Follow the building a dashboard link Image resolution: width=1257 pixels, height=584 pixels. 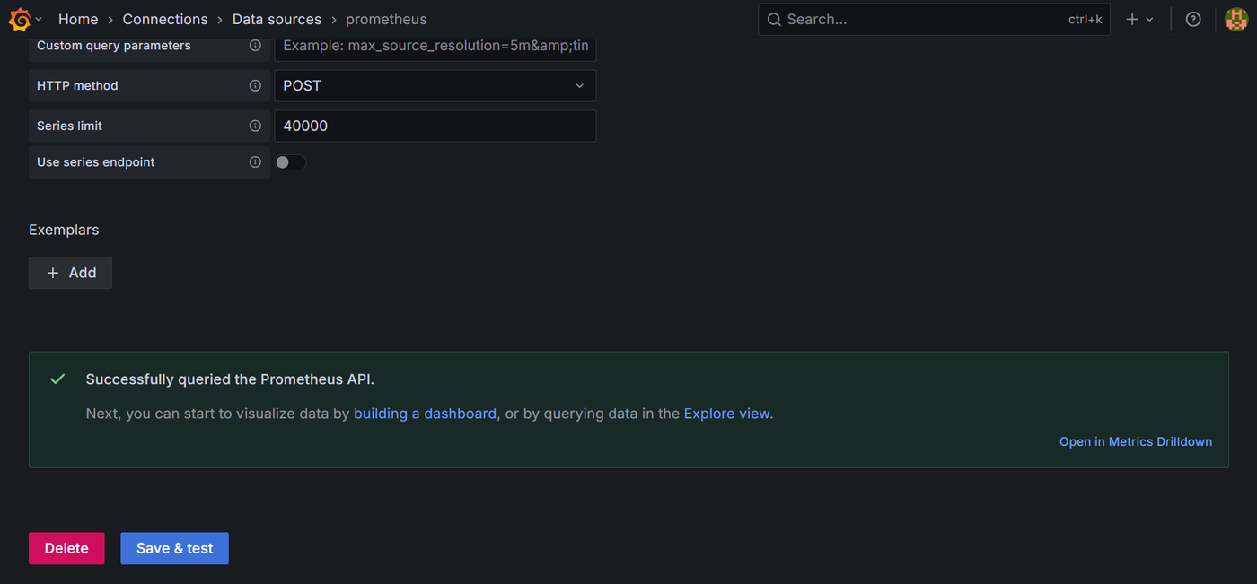click(425, 414)
